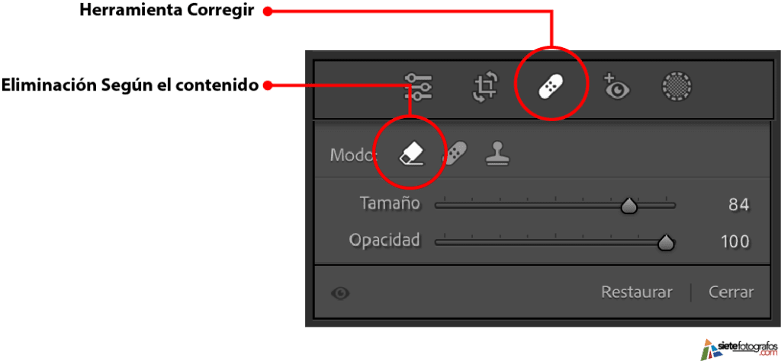Click the Restaurar button

coord(637,292)
